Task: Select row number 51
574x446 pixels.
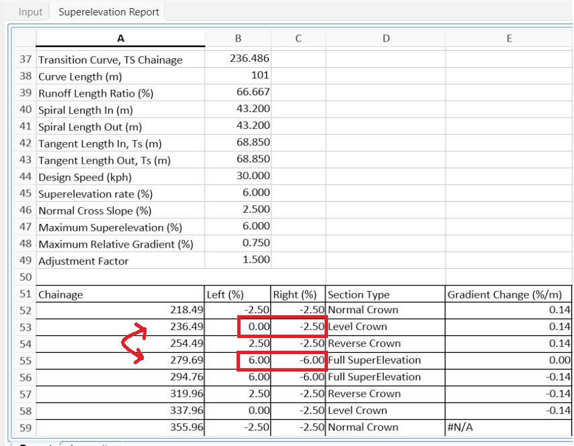Action: coord(25,294)
